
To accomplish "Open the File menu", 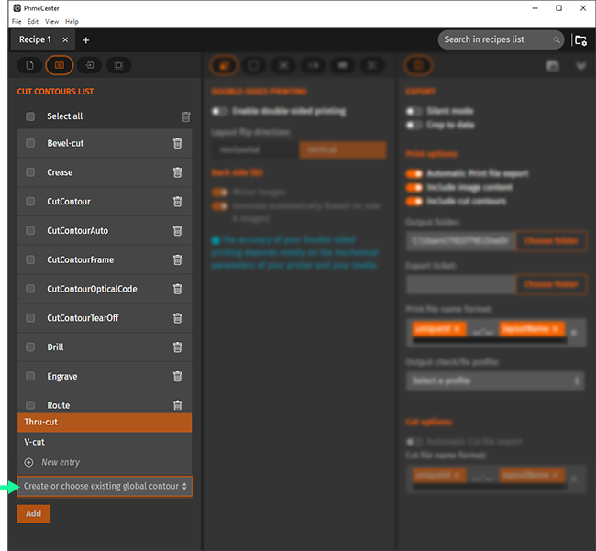I will coord(17,21).
